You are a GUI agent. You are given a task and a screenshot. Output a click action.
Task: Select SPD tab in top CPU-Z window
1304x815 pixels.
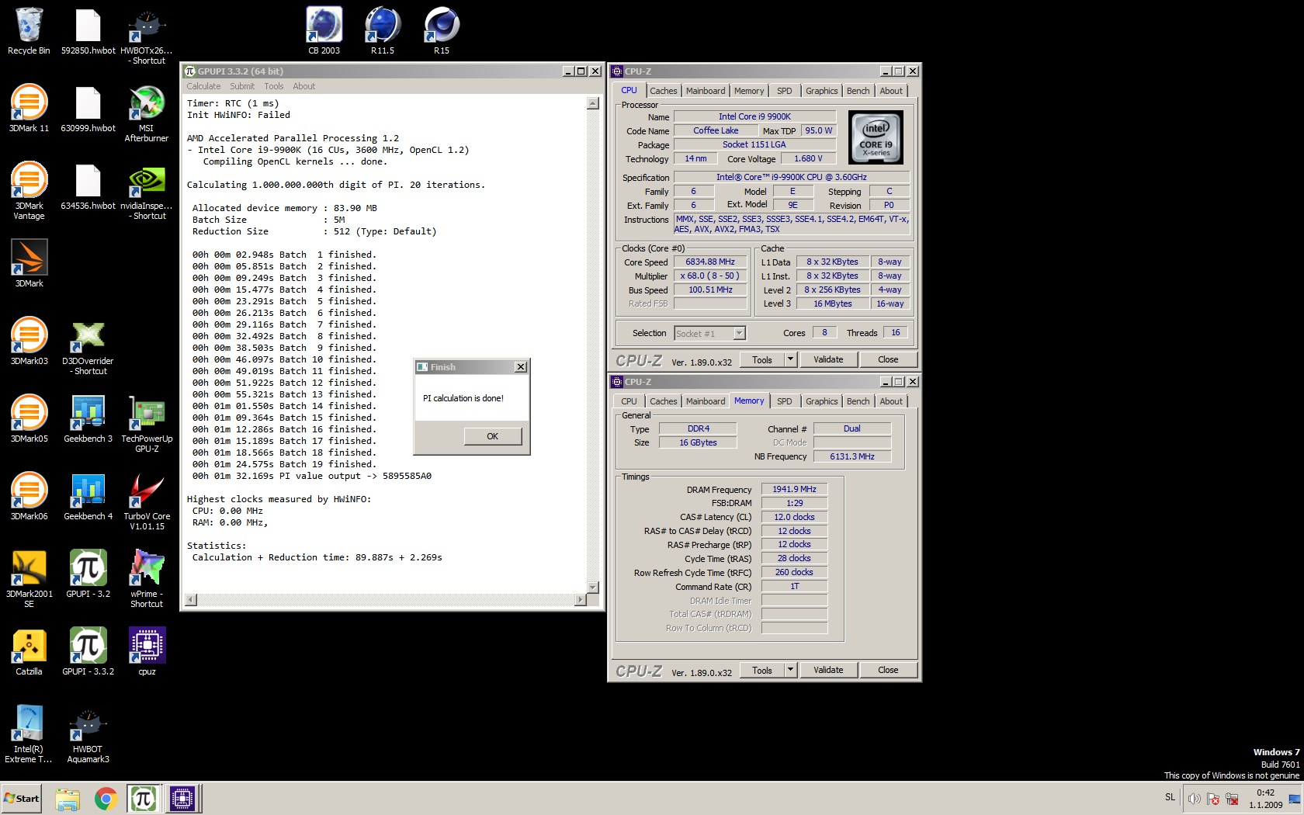tap(785, 91)
